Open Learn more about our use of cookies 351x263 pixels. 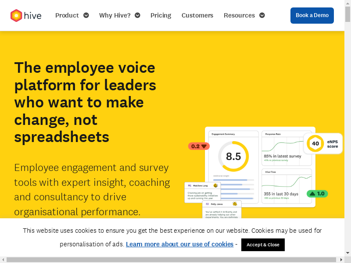tap(179, 244)
